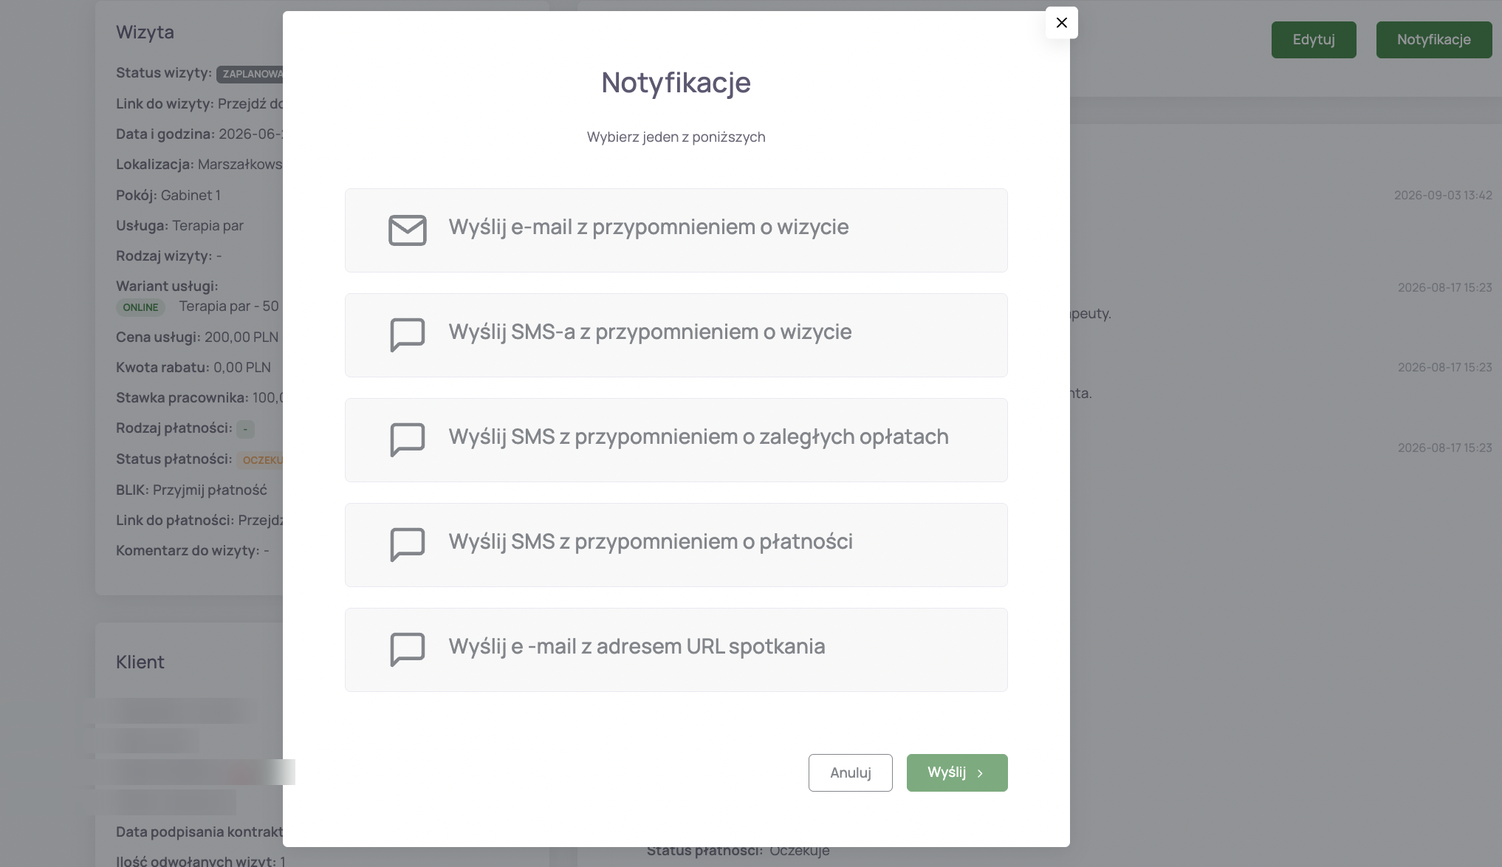1502x867 pixels.
Task: Click the Edytuj button in background page
Action: pos(1314,40)
